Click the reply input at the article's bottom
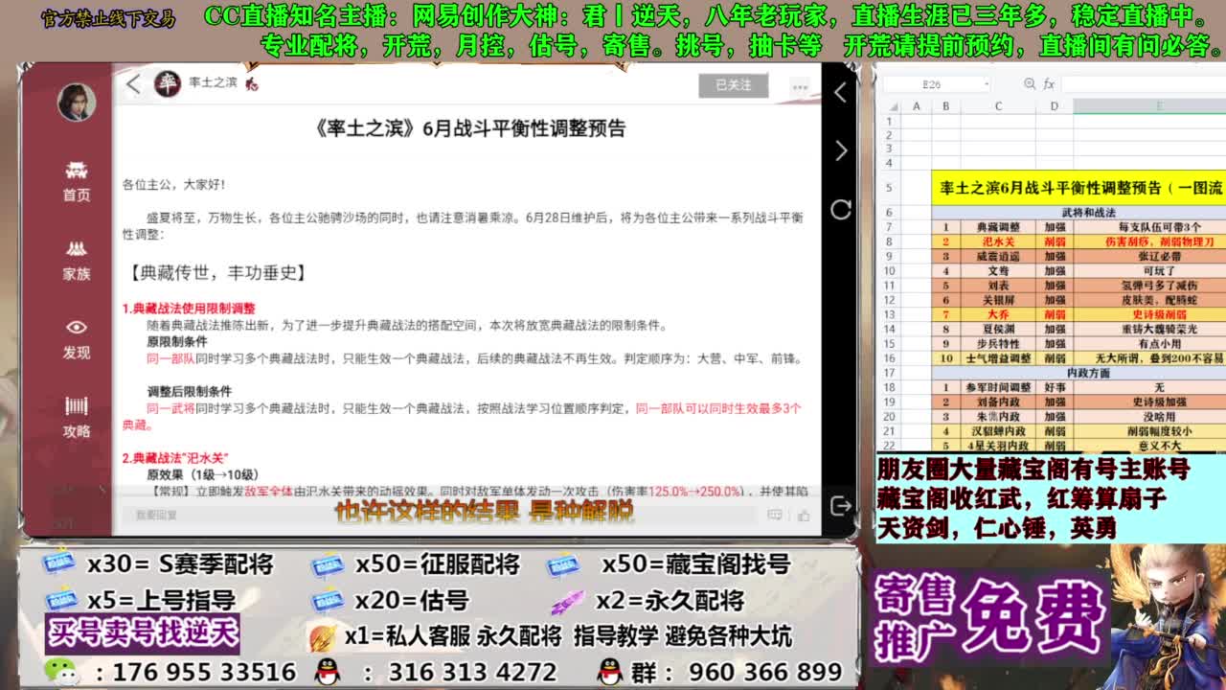 tap(441, 515)
